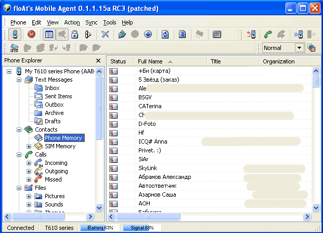Click the green phone call icon
Viewport: 323px width, 233px height.
point(268,35)
